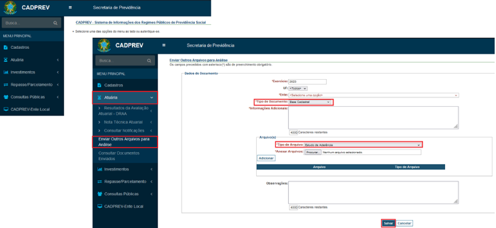Click hamburger menu icon in front window header

coord(164,45)
